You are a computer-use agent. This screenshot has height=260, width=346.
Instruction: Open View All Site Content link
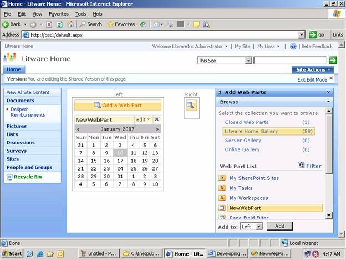28,92
